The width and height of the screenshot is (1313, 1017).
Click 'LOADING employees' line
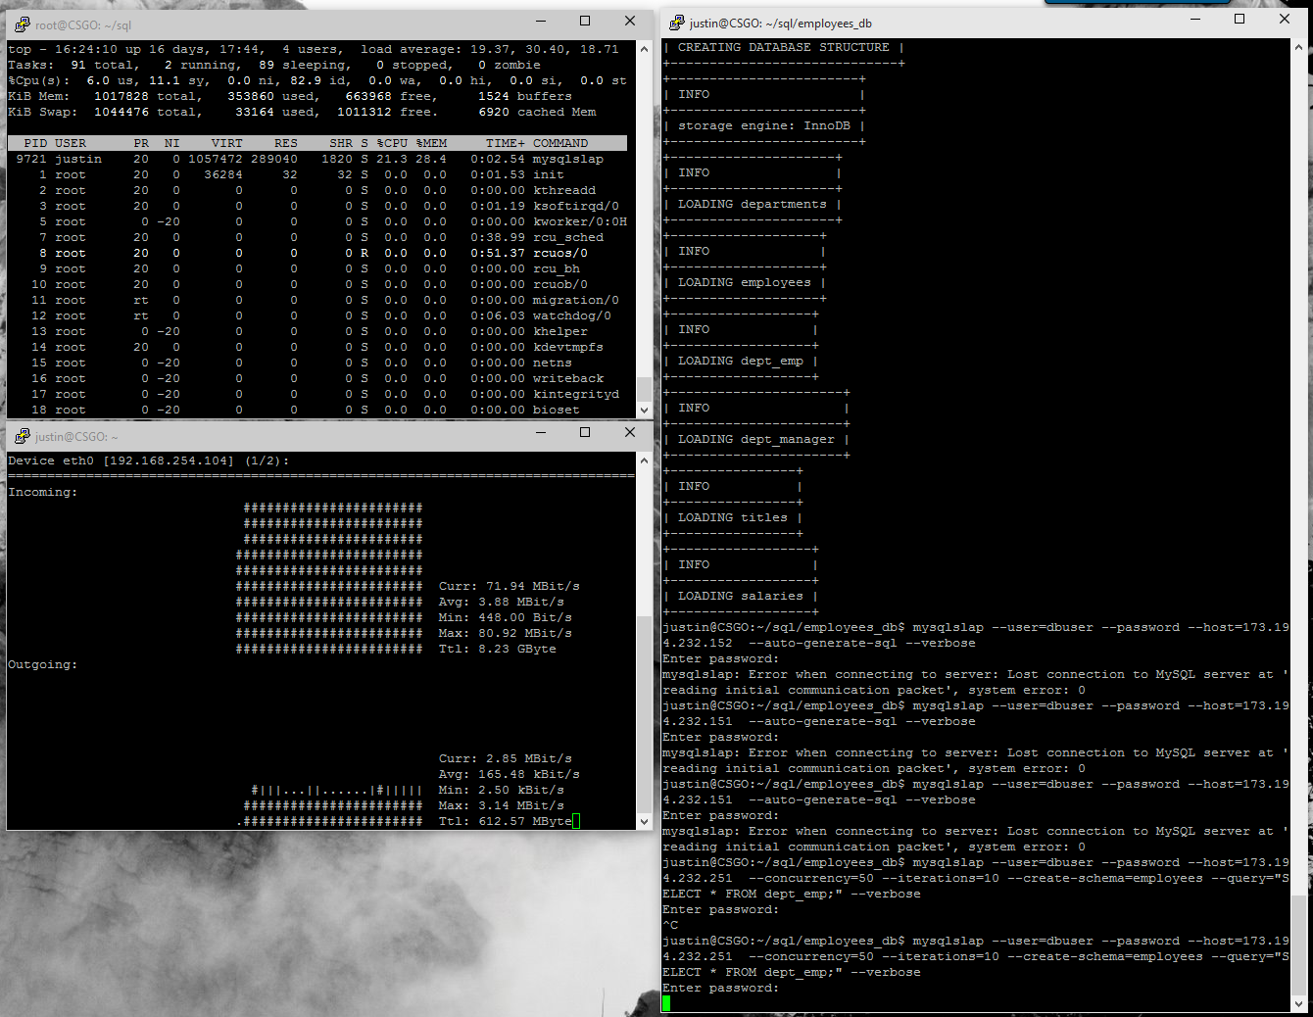[745, 282]
